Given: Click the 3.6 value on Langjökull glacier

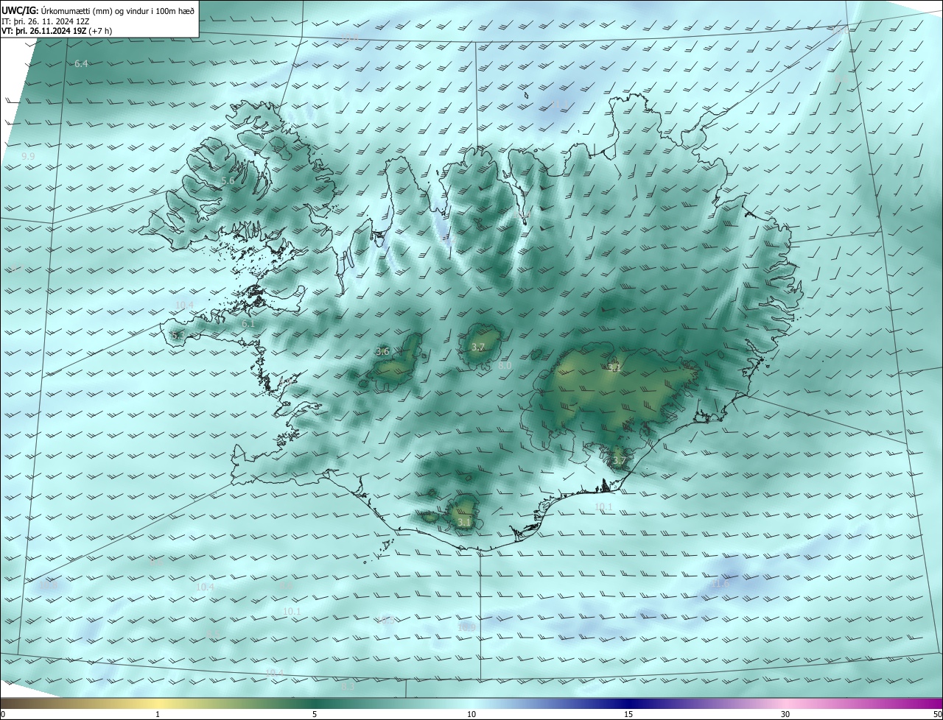Looking at the screenshot, I should pyautogui.click(x=382, y=352).
